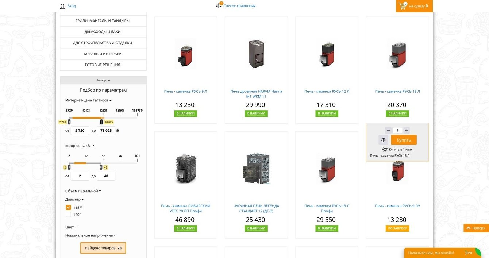Click the minimum power field 2

pyautogui.click(x=80, y=176)
